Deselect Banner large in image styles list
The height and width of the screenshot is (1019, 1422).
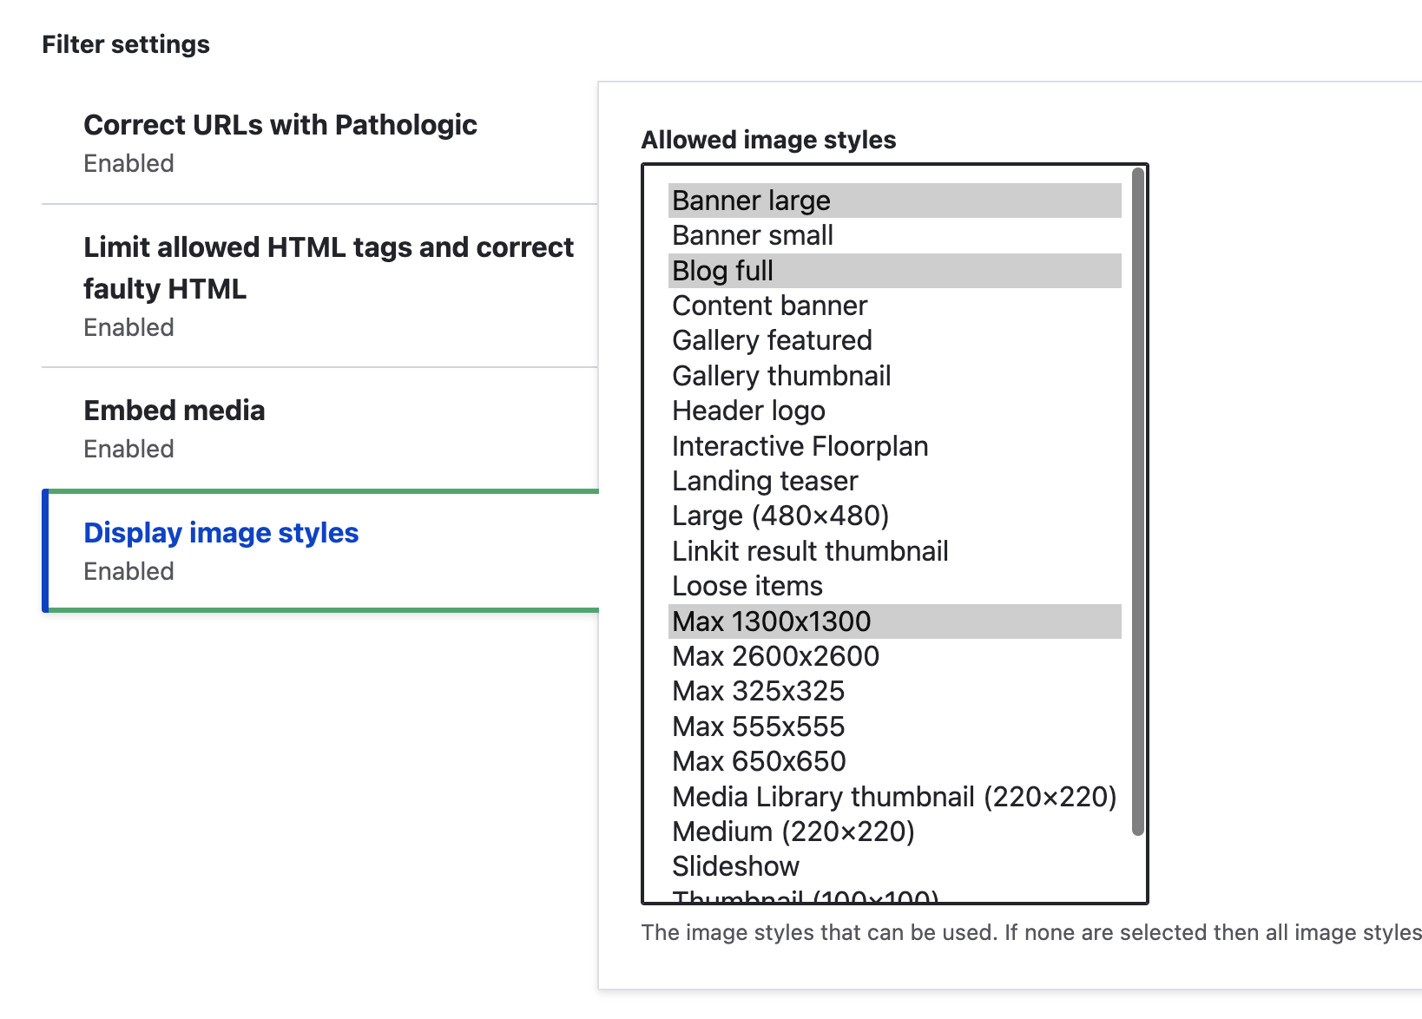[752, 201]
